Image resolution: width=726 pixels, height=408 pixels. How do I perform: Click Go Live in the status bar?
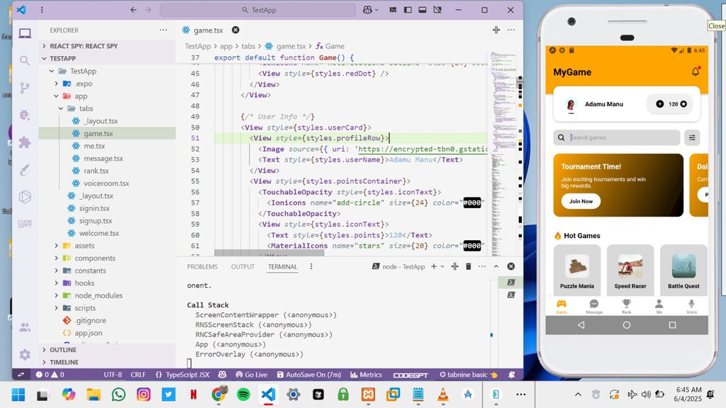point(250,375)
